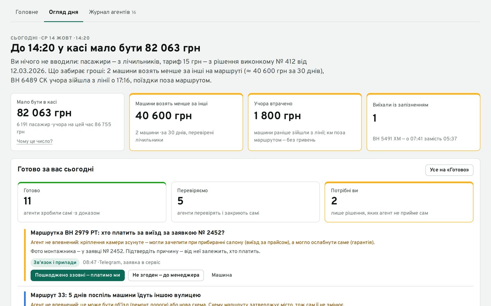This screenshot has height=306, width=491.
Task: Select the 'Учора втрачено' card
Action: pyautogui.click(x=305, y=122)
